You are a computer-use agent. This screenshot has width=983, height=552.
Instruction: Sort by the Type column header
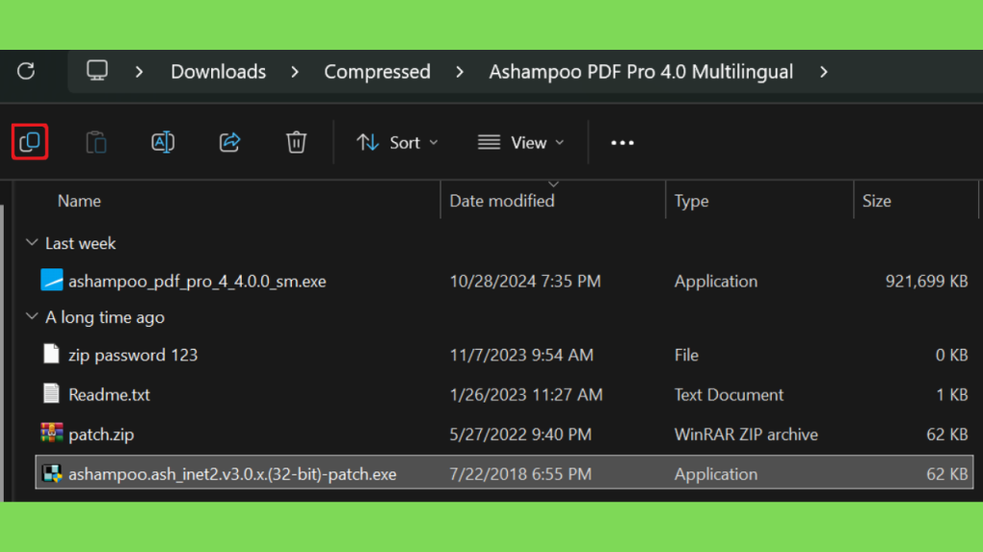click(691, 201)
